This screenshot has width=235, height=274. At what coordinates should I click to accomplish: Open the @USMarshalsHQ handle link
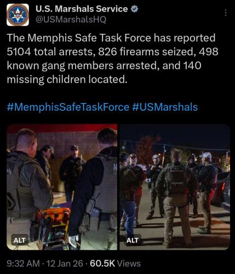pos(71,20)
